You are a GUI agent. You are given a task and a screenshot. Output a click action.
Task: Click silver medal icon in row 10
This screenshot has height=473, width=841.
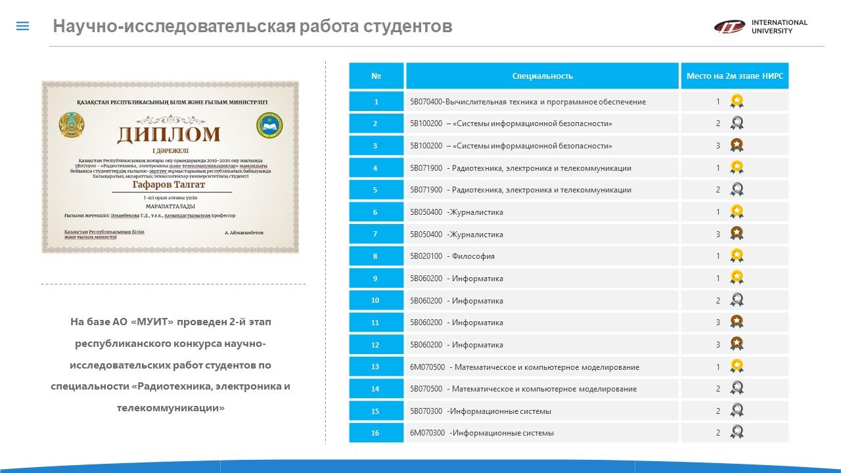coord(737,300)
